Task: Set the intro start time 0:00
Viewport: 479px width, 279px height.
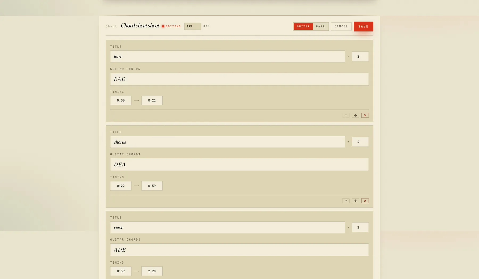Action: [x=121, y=100]
